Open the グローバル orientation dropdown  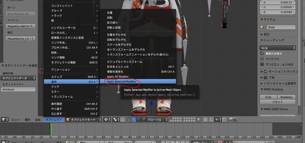click(158, 120)
